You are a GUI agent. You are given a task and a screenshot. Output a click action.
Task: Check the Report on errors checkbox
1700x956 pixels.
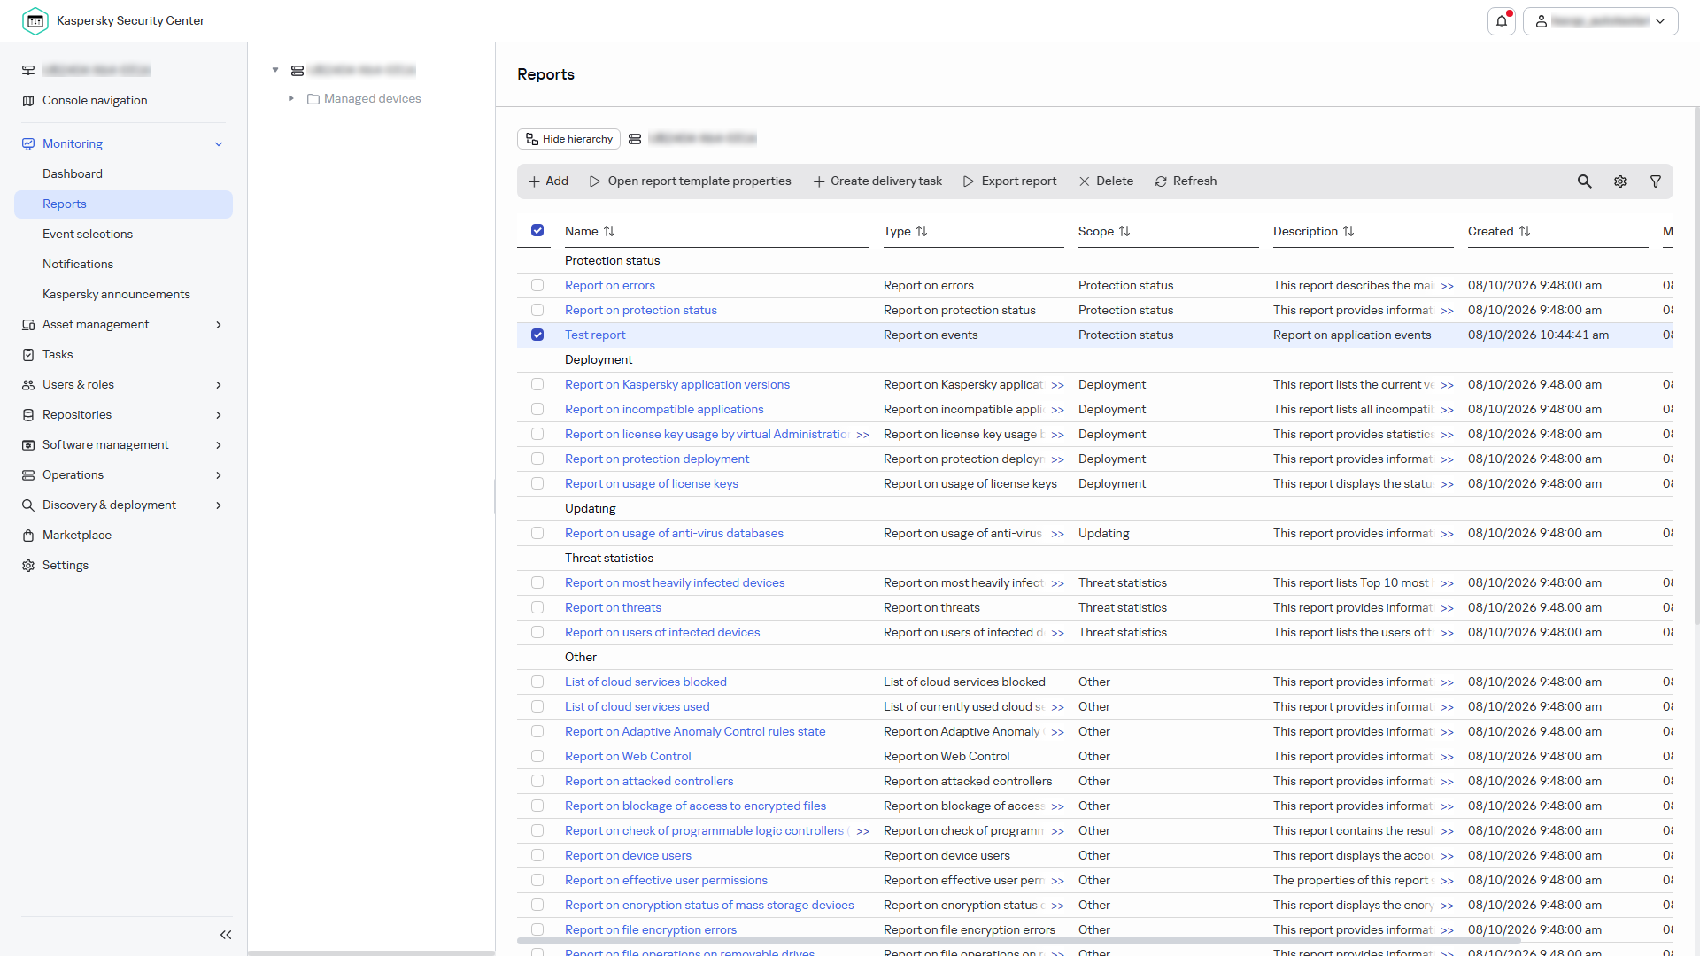point(537,285)
